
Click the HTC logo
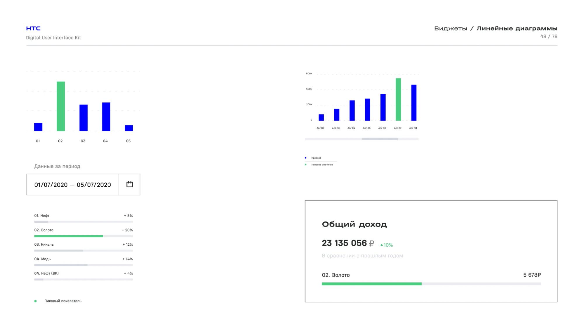coord(33,28)
